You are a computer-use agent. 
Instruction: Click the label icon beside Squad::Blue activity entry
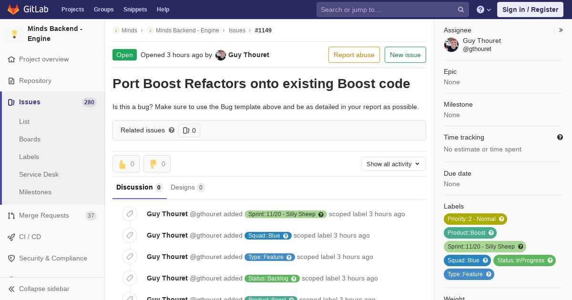tap(130, 235)
